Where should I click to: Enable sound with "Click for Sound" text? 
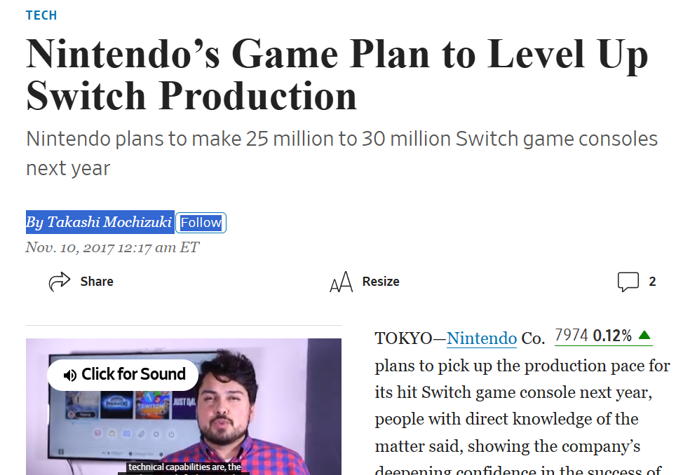pyautogui.click(x=133, y=375)
